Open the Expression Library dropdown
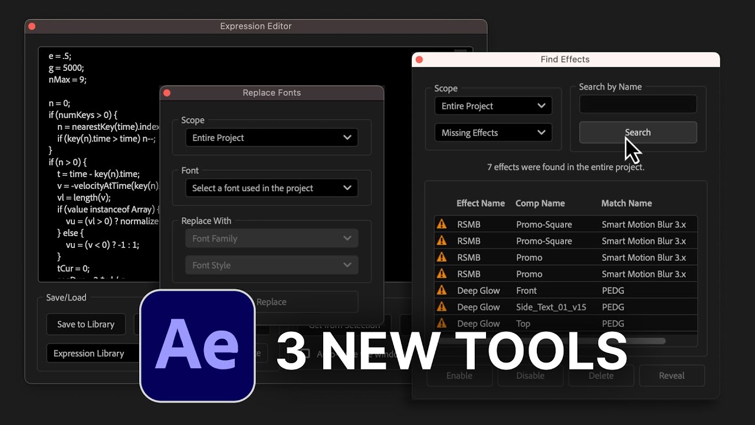Viewport: 755px width, 425px height. click(94, 354)
